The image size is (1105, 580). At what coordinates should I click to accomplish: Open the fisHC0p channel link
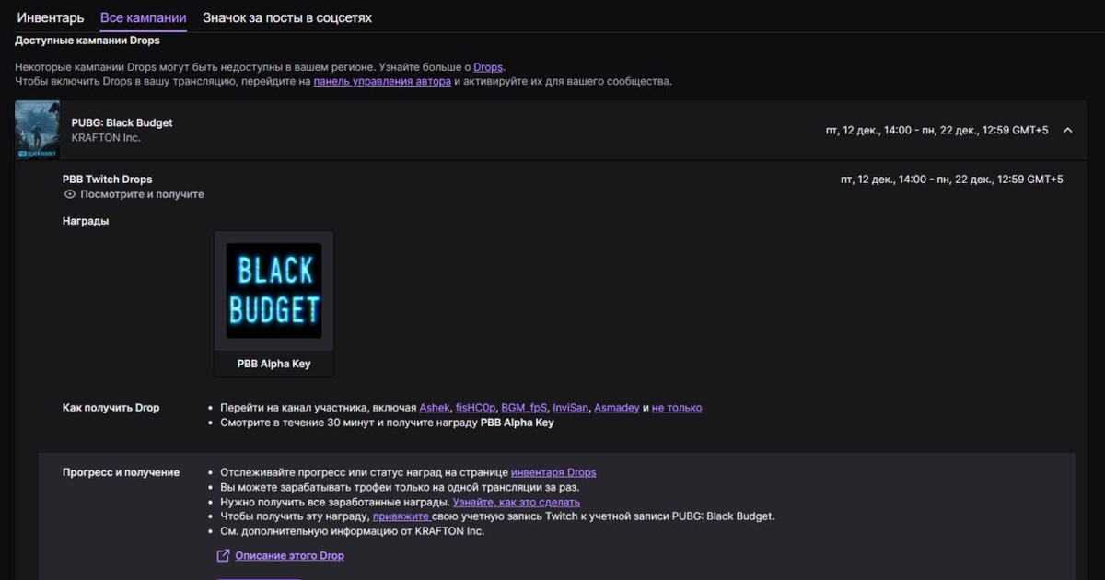pos(475,408)
